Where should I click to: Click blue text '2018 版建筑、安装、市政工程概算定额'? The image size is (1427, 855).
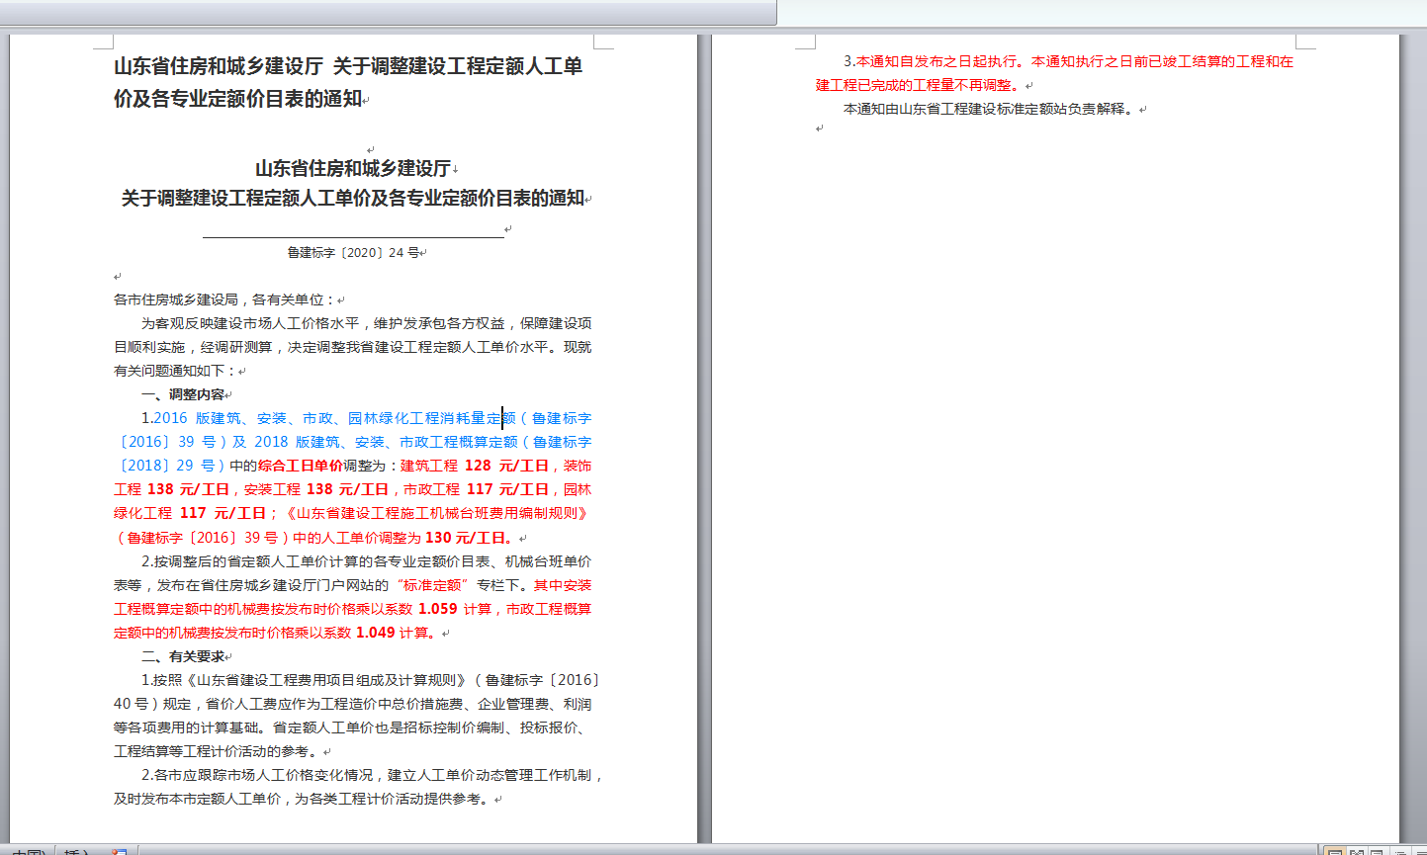click(x=386, y=442)
